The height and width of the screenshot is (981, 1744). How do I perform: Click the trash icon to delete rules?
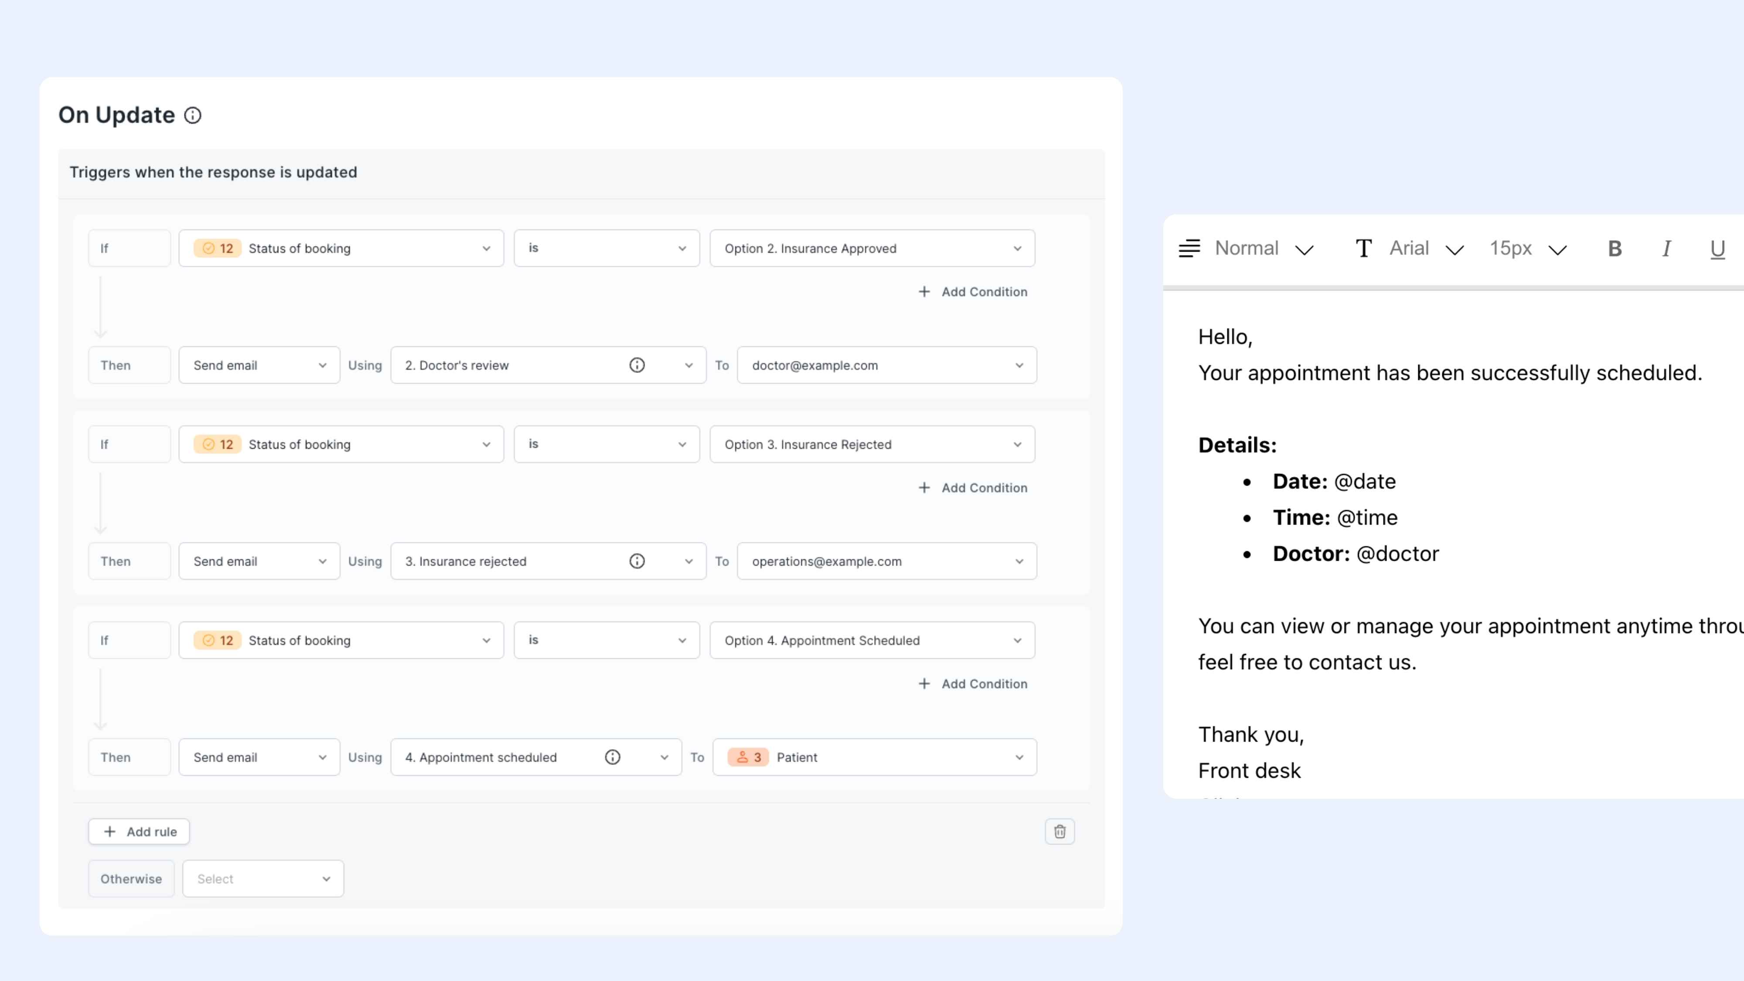pos(1059,831)
